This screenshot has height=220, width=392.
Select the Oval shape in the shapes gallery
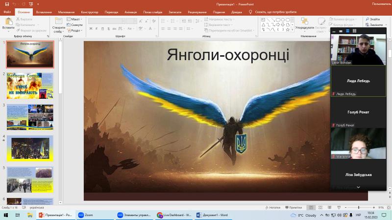click(x=283, y=20)
